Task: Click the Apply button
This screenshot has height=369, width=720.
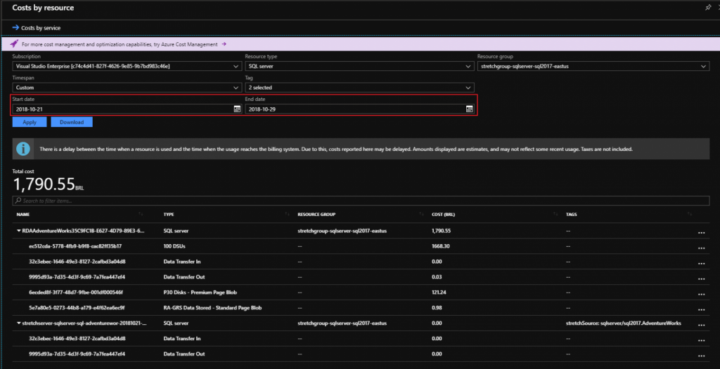Action: tap(30, 122)
